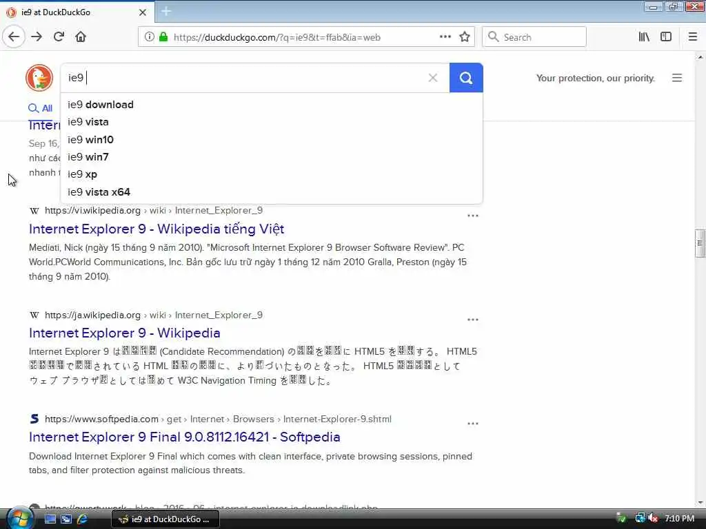The image size is (706, 529).
Task: Click the Firefox address bar URL
Action: tap(277, 37)
